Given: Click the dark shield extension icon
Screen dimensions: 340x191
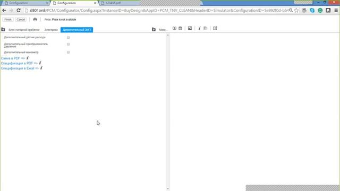Looking at the screenshot, I should [x=328, y=11].
